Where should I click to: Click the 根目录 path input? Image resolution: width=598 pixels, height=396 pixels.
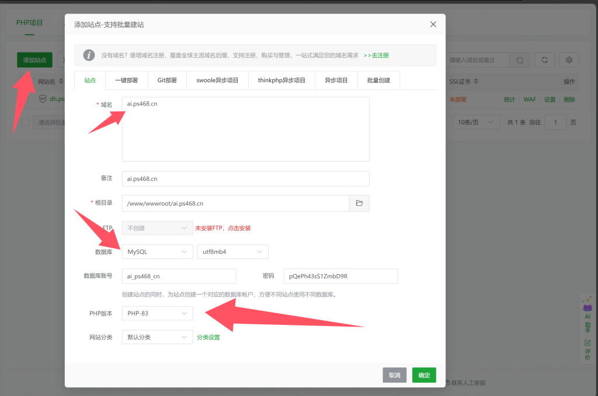pyautogui.click(x=236, y=204)
